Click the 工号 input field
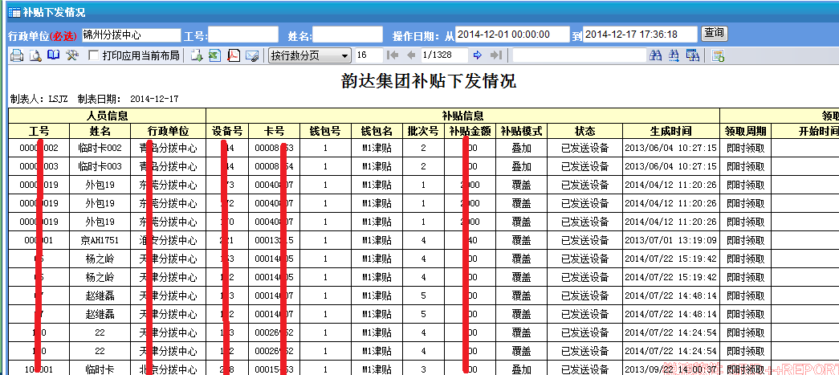Viewport: 839px width, 375px height. 243,35
